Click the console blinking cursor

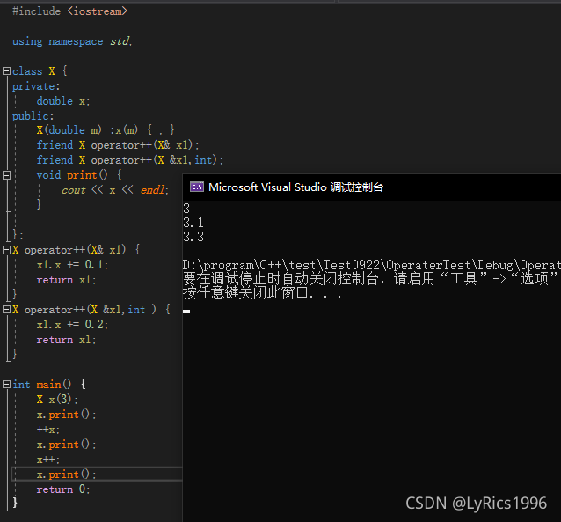(x=186, y=312)
